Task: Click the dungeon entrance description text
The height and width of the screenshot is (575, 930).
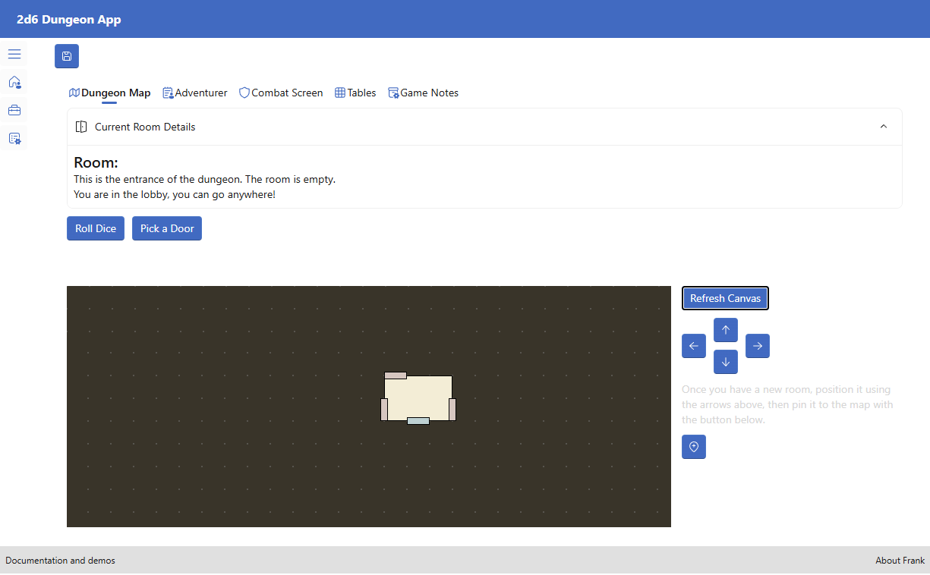Action: coord(205,180)
